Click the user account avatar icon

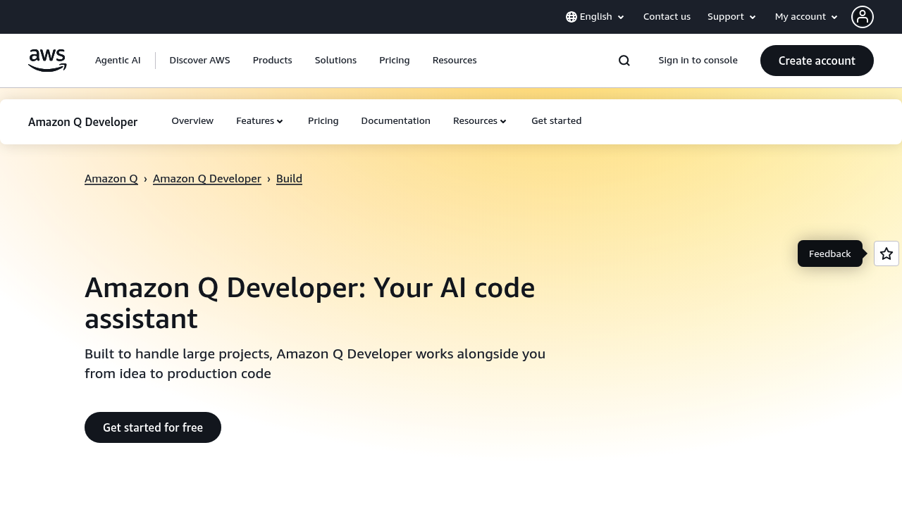pyautogui.click(x=862, y=16)
